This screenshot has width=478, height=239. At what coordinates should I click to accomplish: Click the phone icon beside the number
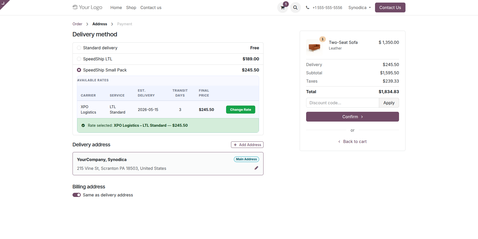308,7
